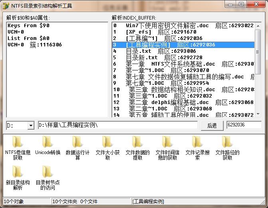Select row 11 第三章~1.DOC
The width and height of the screenshot is (268, 208).
[x=183, y=96]
